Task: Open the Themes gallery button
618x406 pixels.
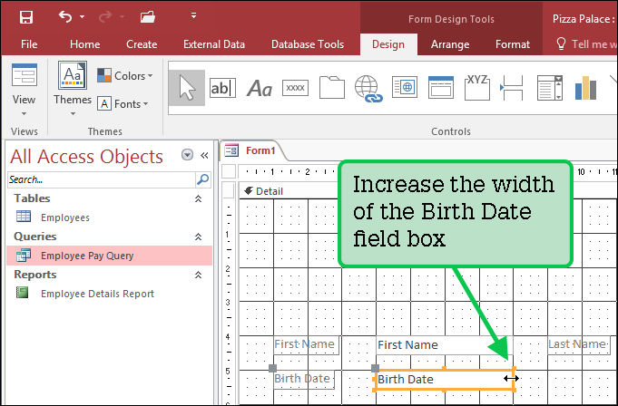Action: 73,89
